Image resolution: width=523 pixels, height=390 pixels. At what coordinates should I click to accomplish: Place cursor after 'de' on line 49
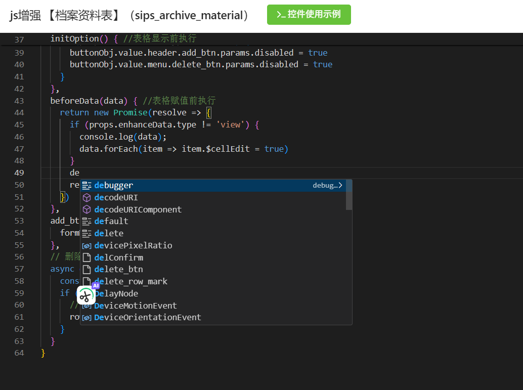tap(80, 173)
